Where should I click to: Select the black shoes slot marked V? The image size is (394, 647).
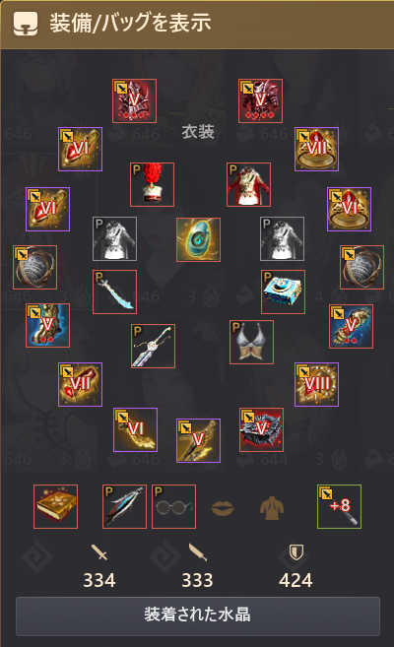tap(262, 430)
